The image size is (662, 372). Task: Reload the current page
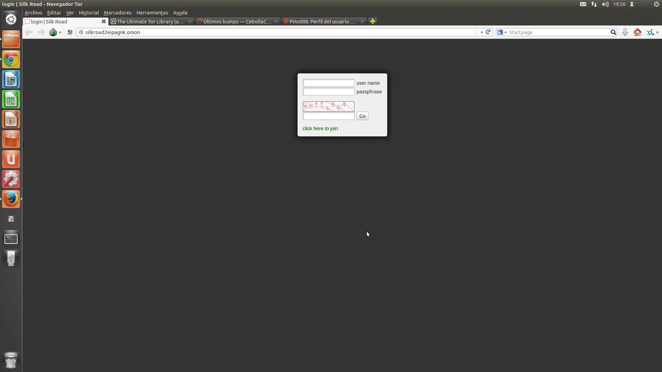tap(488, 32)
